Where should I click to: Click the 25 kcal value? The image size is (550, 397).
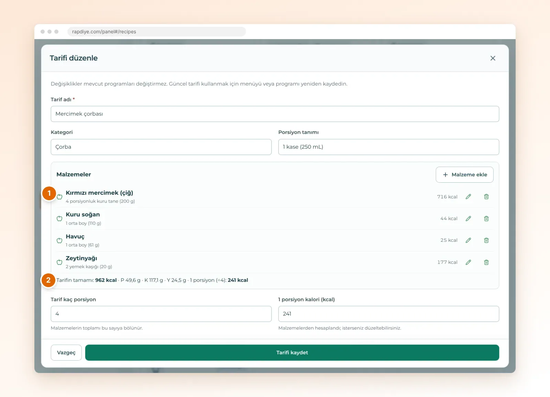449,240
